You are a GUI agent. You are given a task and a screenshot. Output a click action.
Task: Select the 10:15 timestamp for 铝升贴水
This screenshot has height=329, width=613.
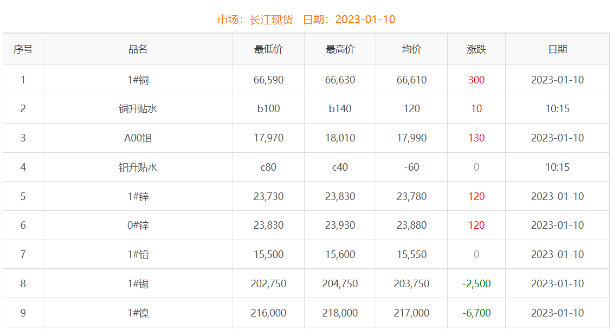(557, 167)
